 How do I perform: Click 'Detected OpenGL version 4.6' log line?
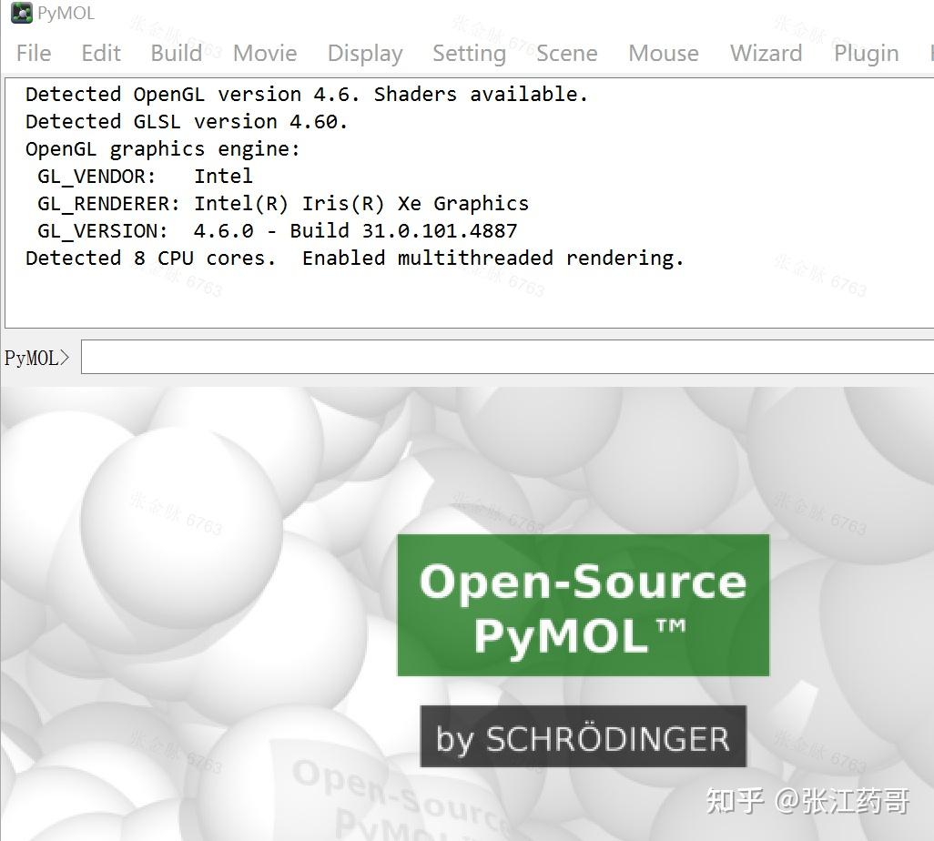(x=307, y=94)
